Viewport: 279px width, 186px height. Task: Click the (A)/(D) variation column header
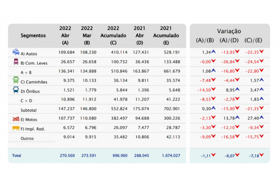(x=229, y=40)
